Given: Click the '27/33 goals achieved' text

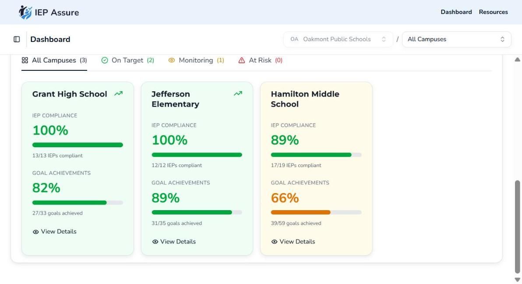Looking at the screenshot, I should point(57,213).
